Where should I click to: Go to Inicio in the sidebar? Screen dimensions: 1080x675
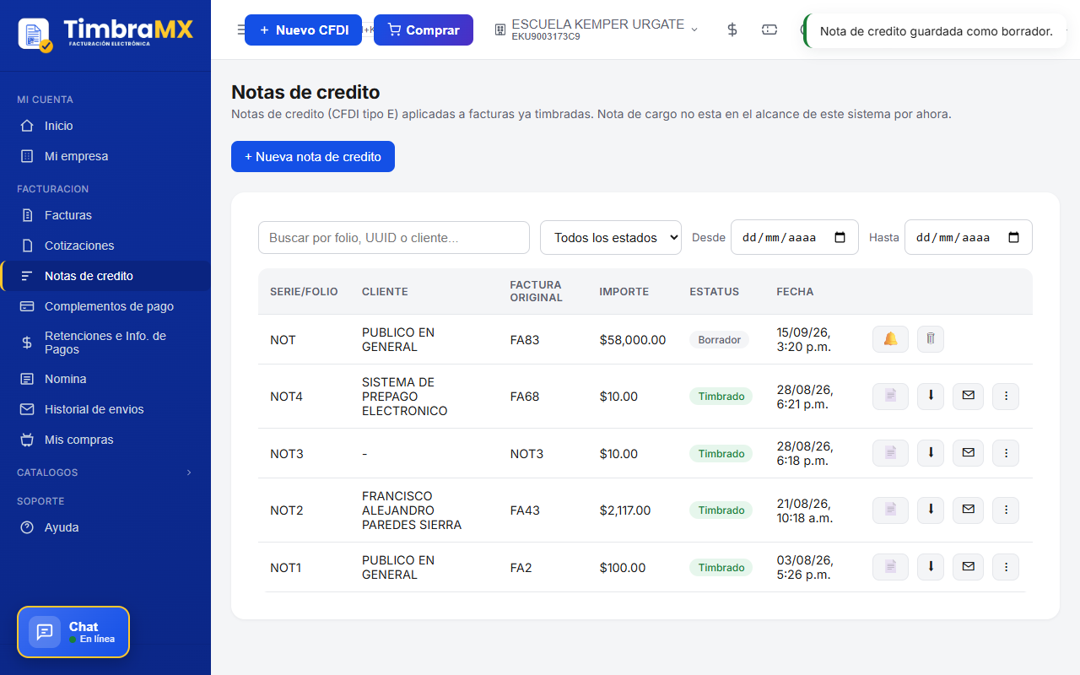point(105,126)
